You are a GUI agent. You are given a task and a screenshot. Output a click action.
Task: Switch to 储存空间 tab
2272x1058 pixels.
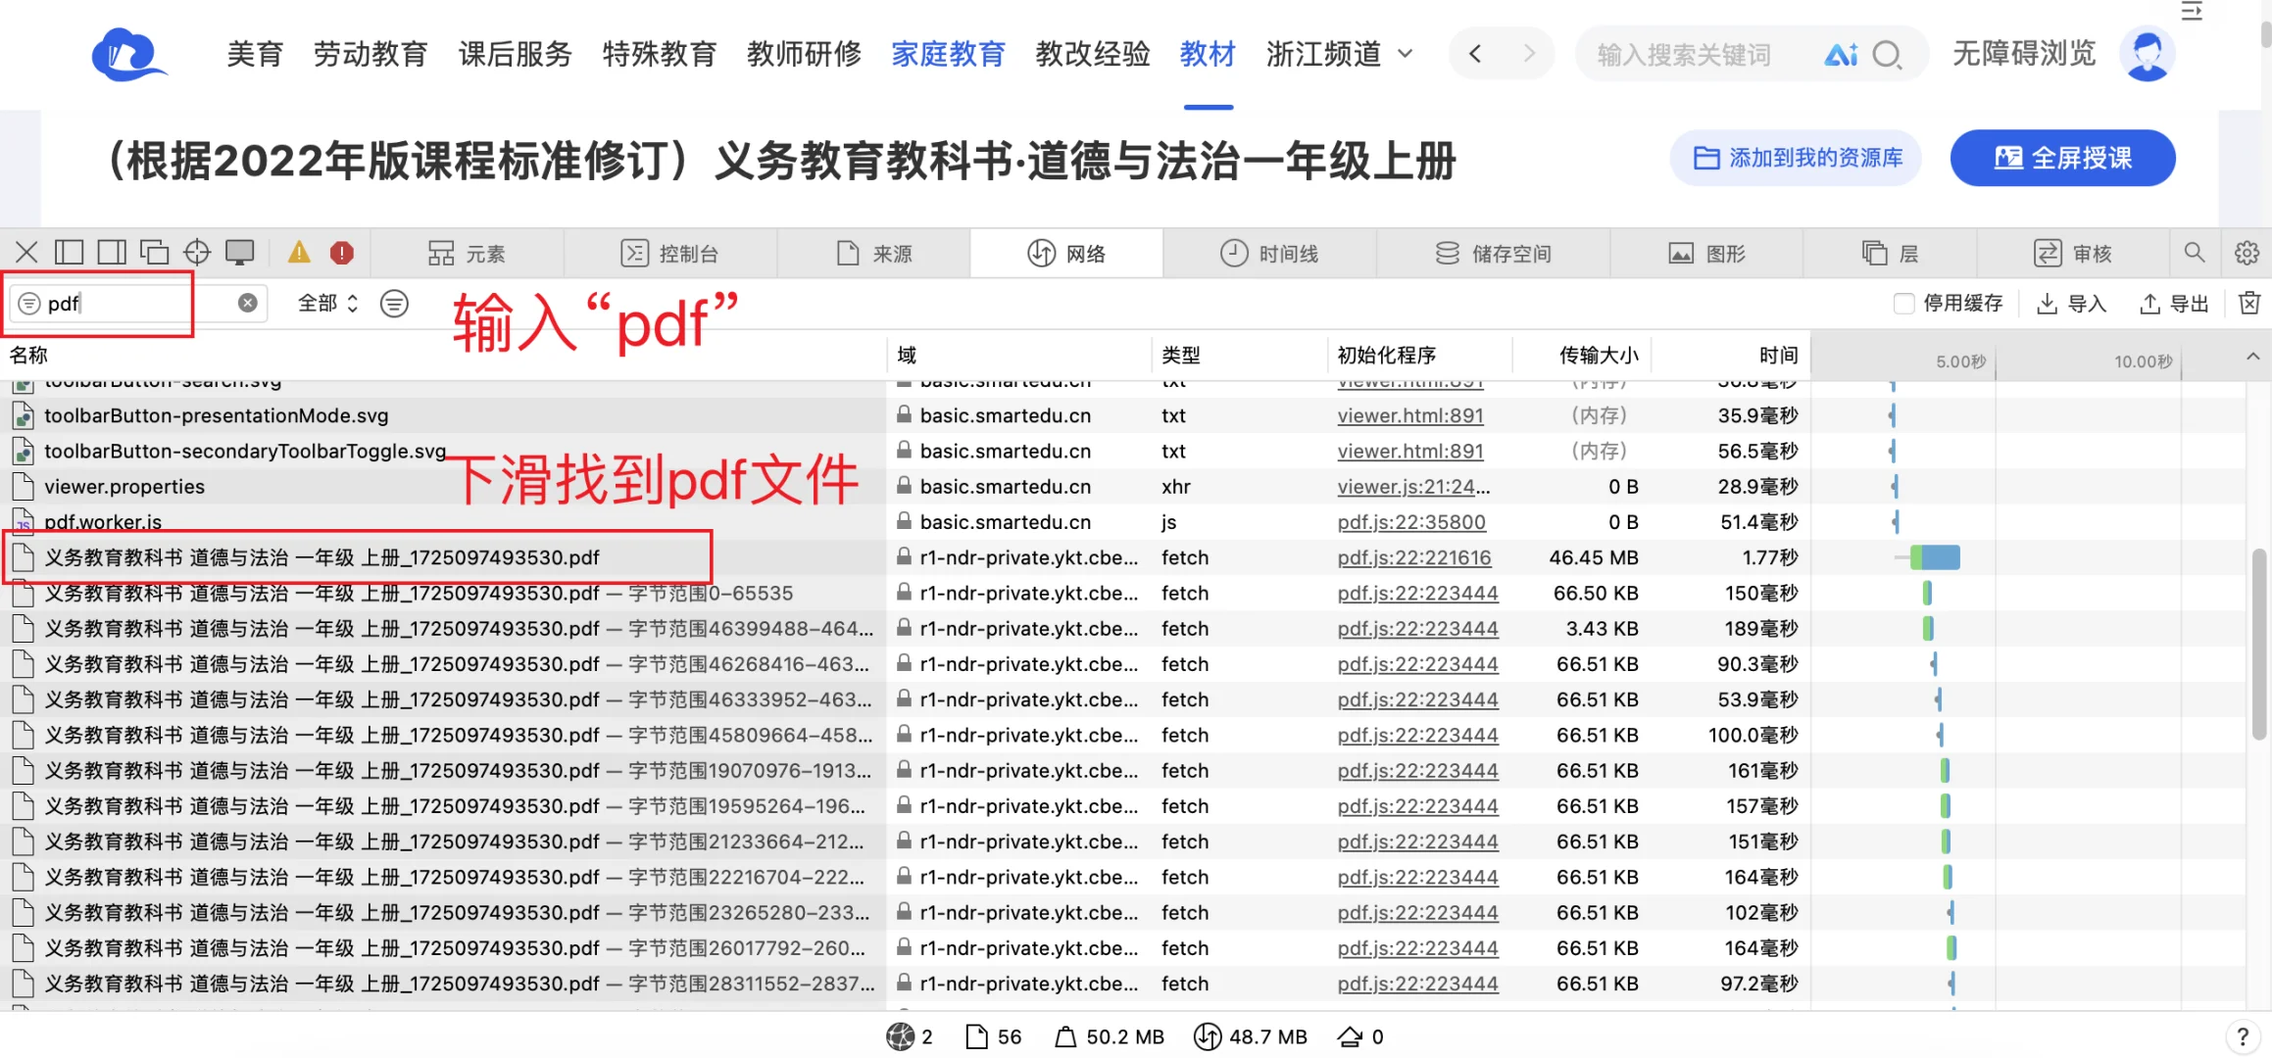1493,254
